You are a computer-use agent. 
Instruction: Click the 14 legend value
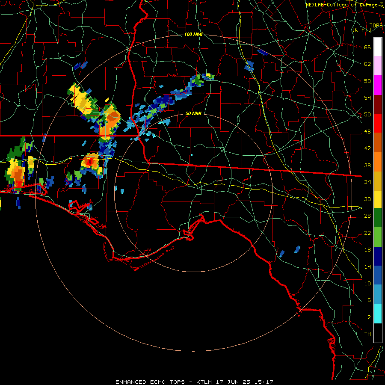coord(367,267)
